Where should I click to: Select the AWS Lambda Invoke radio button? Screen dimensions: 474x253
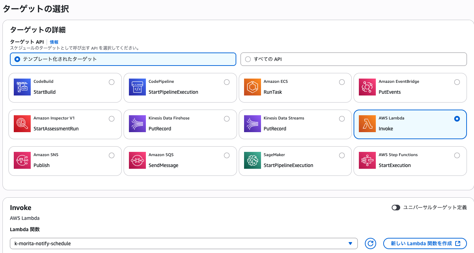(x=457, y=119)
